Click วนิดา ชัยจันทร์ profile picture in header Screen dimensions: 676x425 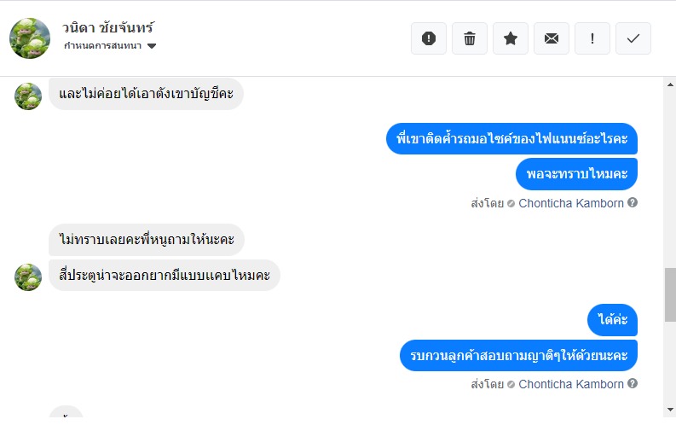tap(30, 38)
